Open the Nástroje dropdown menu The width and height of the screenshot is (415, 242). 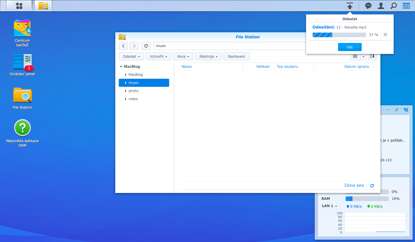pos(208,56)
